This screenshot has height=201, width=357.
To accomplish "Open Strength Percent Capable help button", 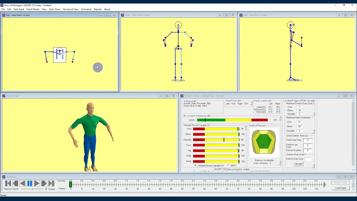I will 245,128.
